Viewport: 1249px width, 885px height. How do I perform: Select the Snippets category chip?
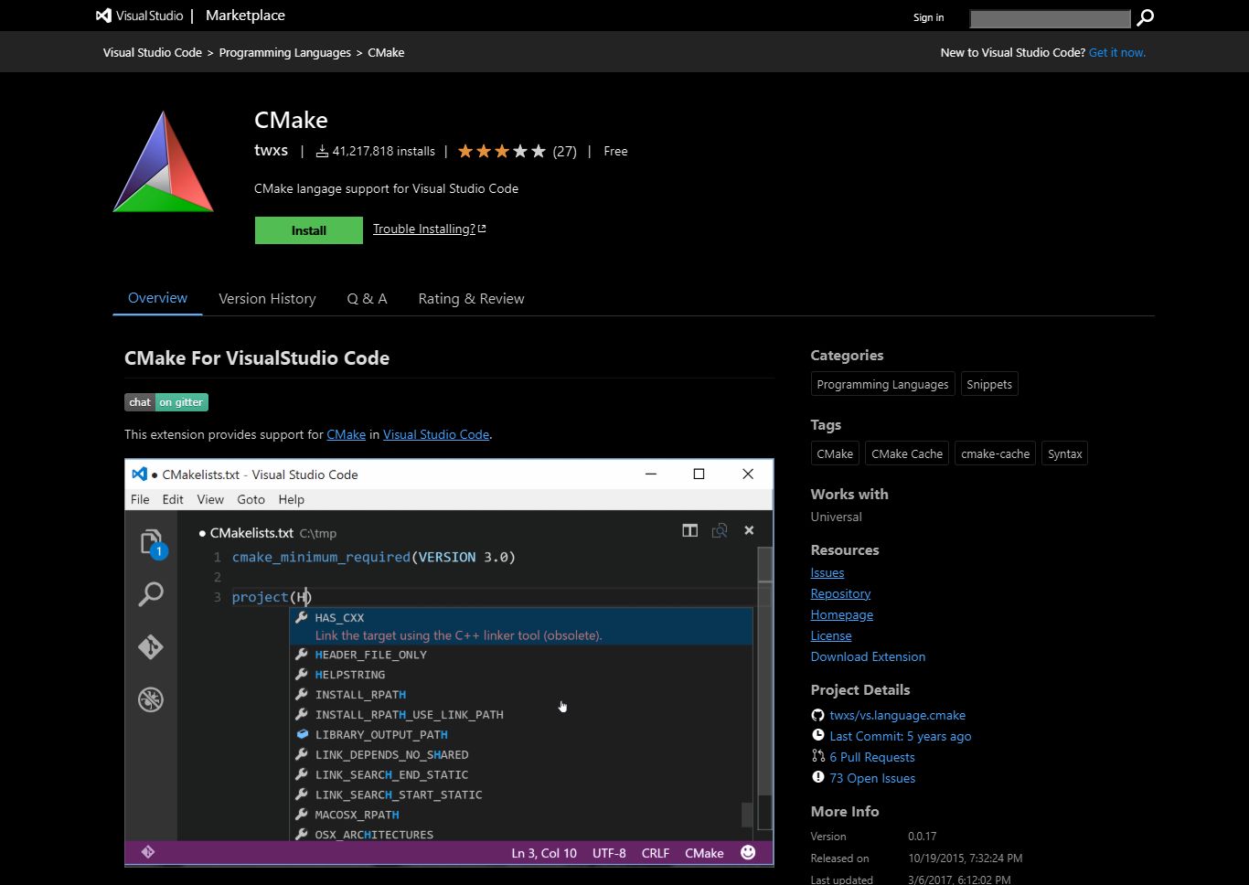tap(989, 384)
